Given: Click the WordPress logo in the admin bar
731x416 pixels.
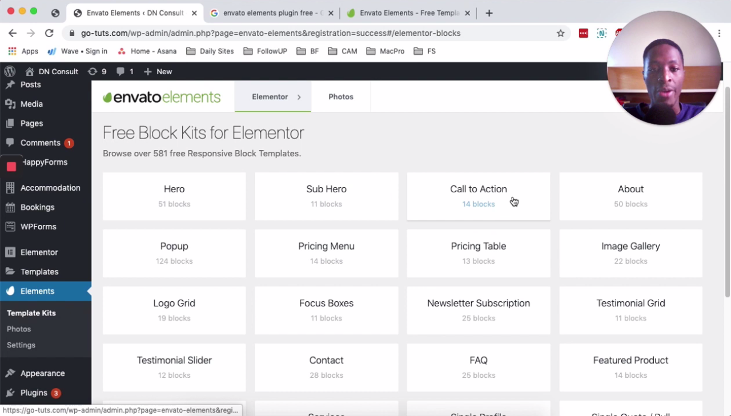Looking at the screenshot, I should pyautogui.click(x=10, y=71).
